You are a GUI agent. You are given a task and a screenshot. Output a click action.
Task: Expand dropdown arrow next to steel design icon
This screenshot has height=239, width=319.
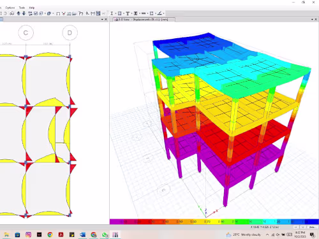(x=115, y=13)
